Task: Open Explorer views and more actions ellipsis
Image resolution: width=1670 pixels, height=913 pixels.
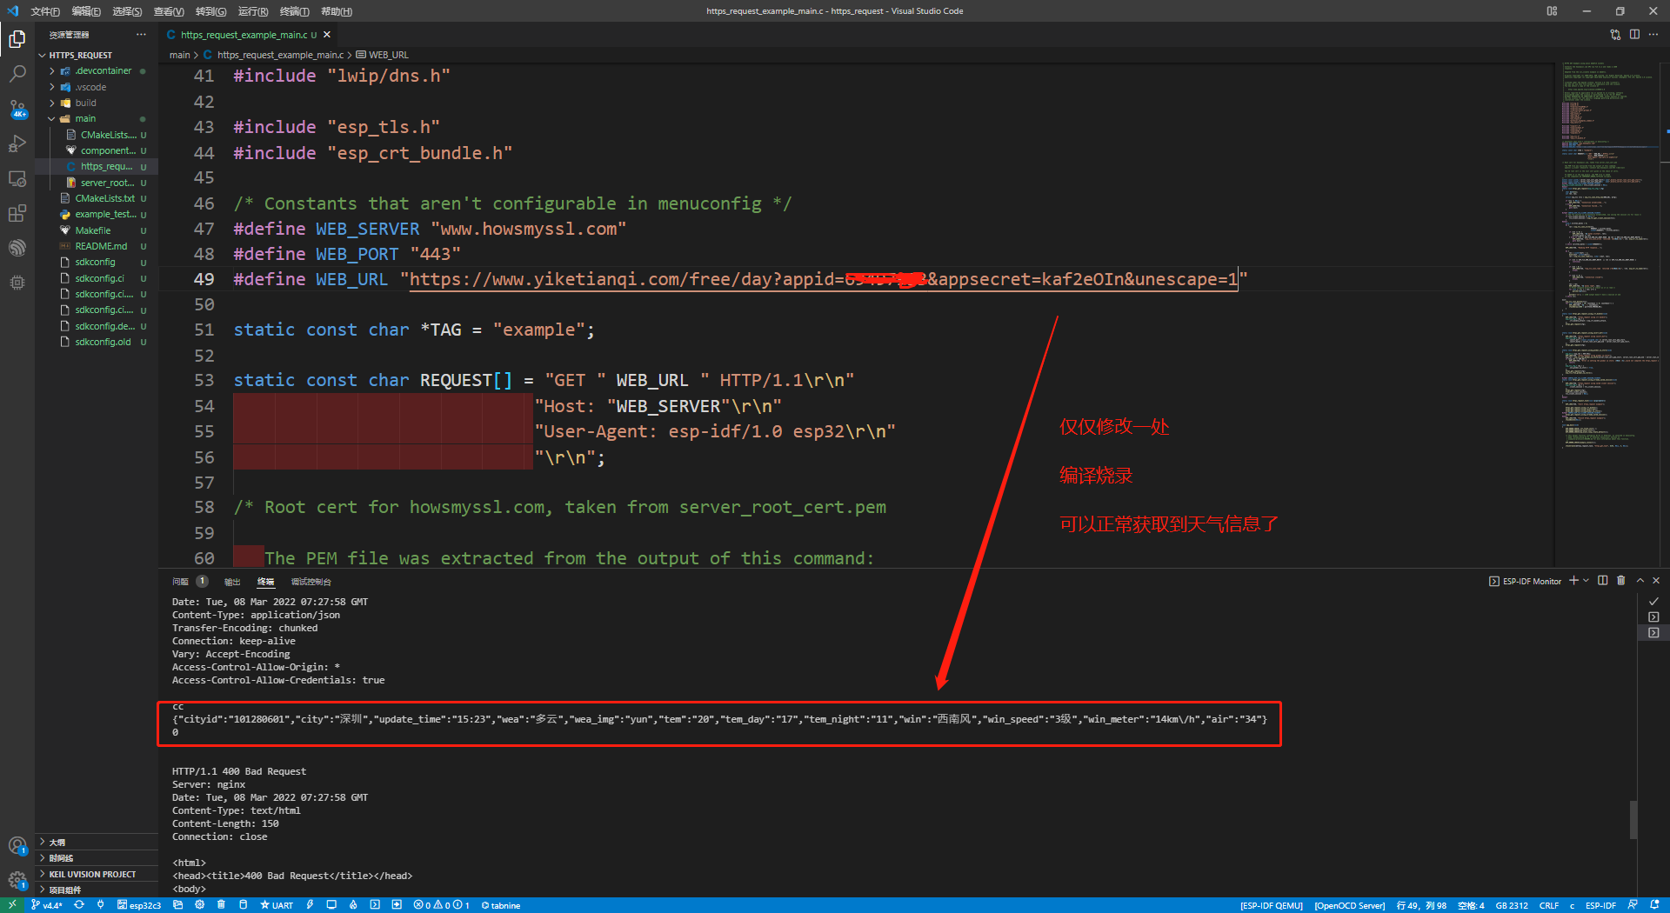Action: pos(141,35)
